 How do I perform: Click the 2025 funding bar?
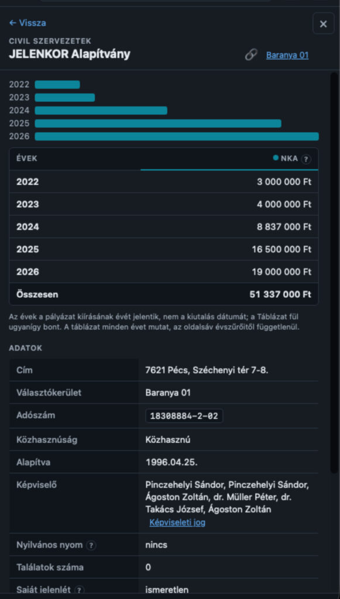click(158, 123)
